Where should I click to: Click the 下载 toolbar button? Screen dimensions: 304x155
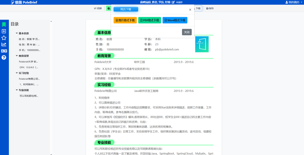(x=198, y=8)
